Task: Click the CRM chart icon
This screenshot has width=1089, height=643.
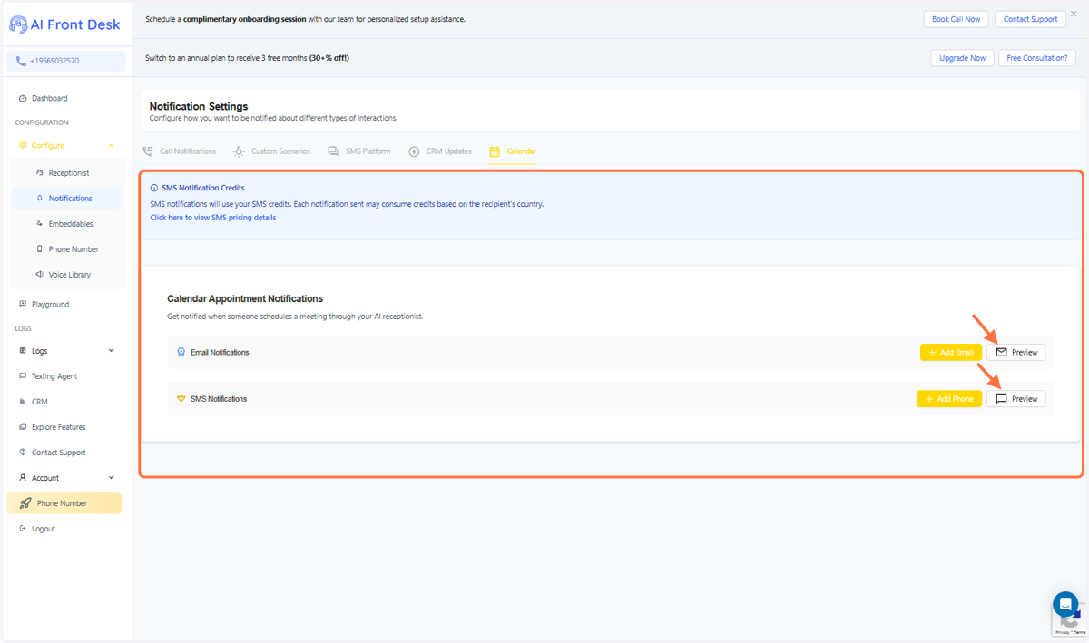Action: [23, 401]
